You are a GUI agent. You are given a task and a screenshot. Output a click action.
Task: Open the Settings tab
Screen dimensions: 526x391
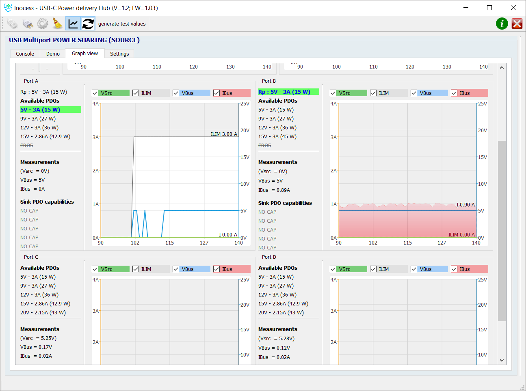pos(119,54)
